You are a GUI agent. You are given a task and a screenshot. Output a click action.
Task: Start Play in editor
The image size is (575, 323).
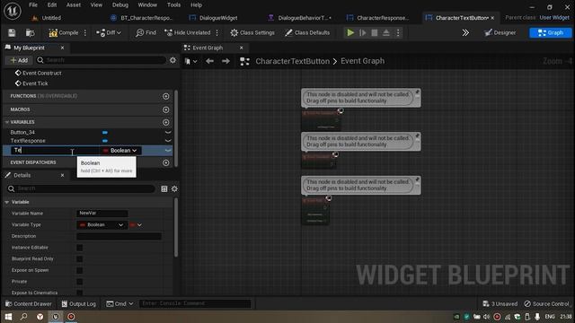point(350,32)
